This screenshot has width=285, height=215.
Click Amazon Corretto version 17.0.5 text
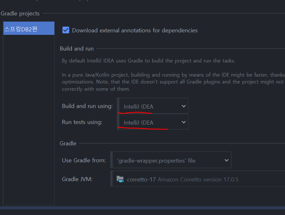pos(198,180)
